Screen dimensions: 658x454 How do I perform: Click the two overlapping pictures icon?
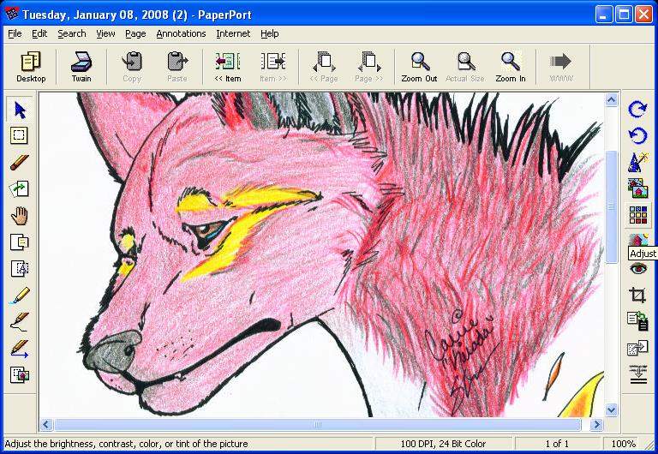(x=637, y=188)
